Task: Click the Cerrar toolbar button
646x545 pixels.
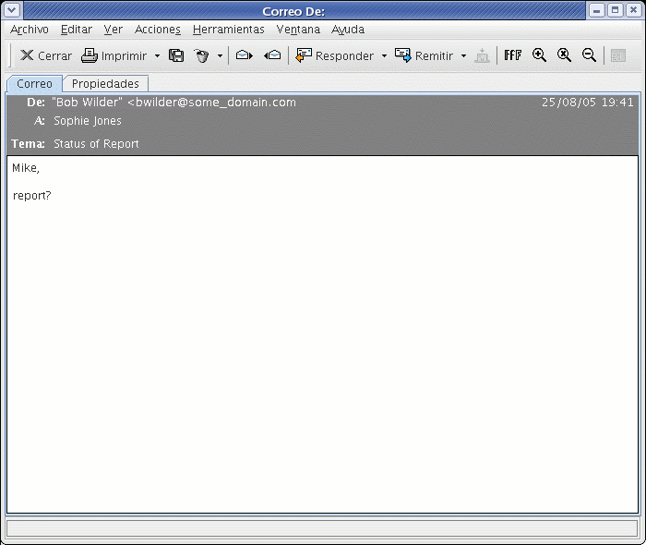Action: click(46, 55)
